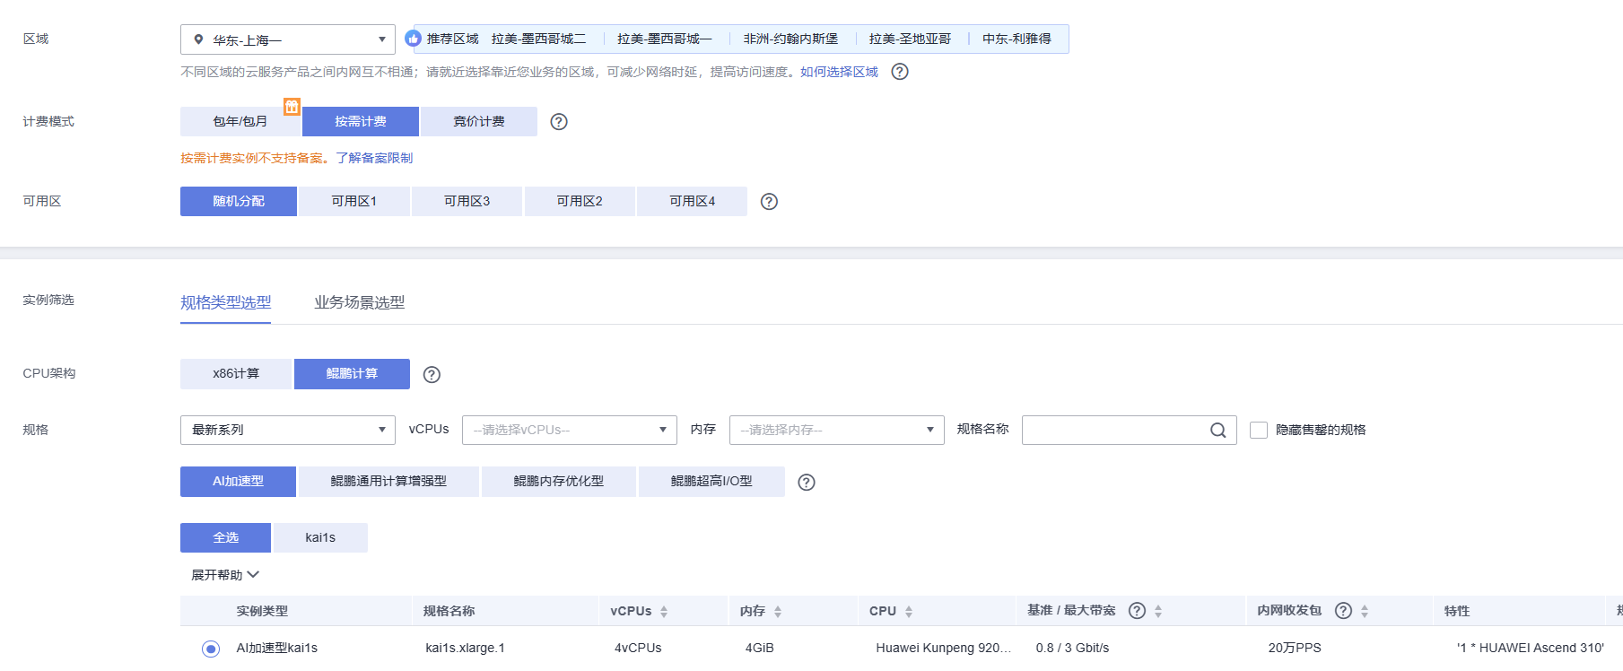This screenshot has width=1623, height=671.
Task: Click the 实例类型 column header
Action: [x=262, y=612]
